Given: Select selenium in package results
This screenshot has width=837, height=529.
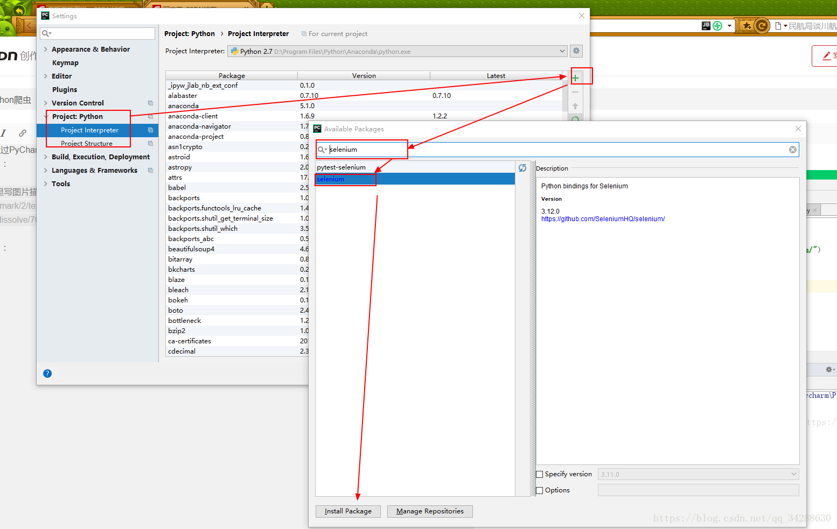Looking at the screenshot, I should pyautogui.click(x=415, y=179).
